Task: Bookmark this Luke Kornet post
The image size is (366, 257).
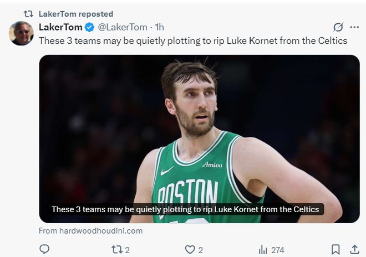Action: tap(335, 250)
